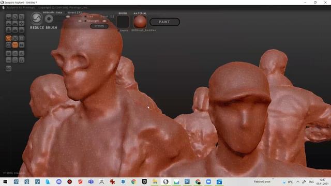Open Epic Games Launcher from the taskbar
The image size is (331, 186).
click(144, 181)
